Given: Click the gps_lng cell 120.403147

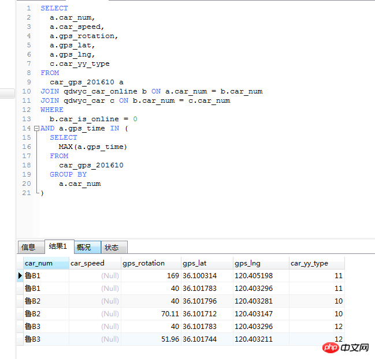Looking at the screenshot, I should point(261,313).
